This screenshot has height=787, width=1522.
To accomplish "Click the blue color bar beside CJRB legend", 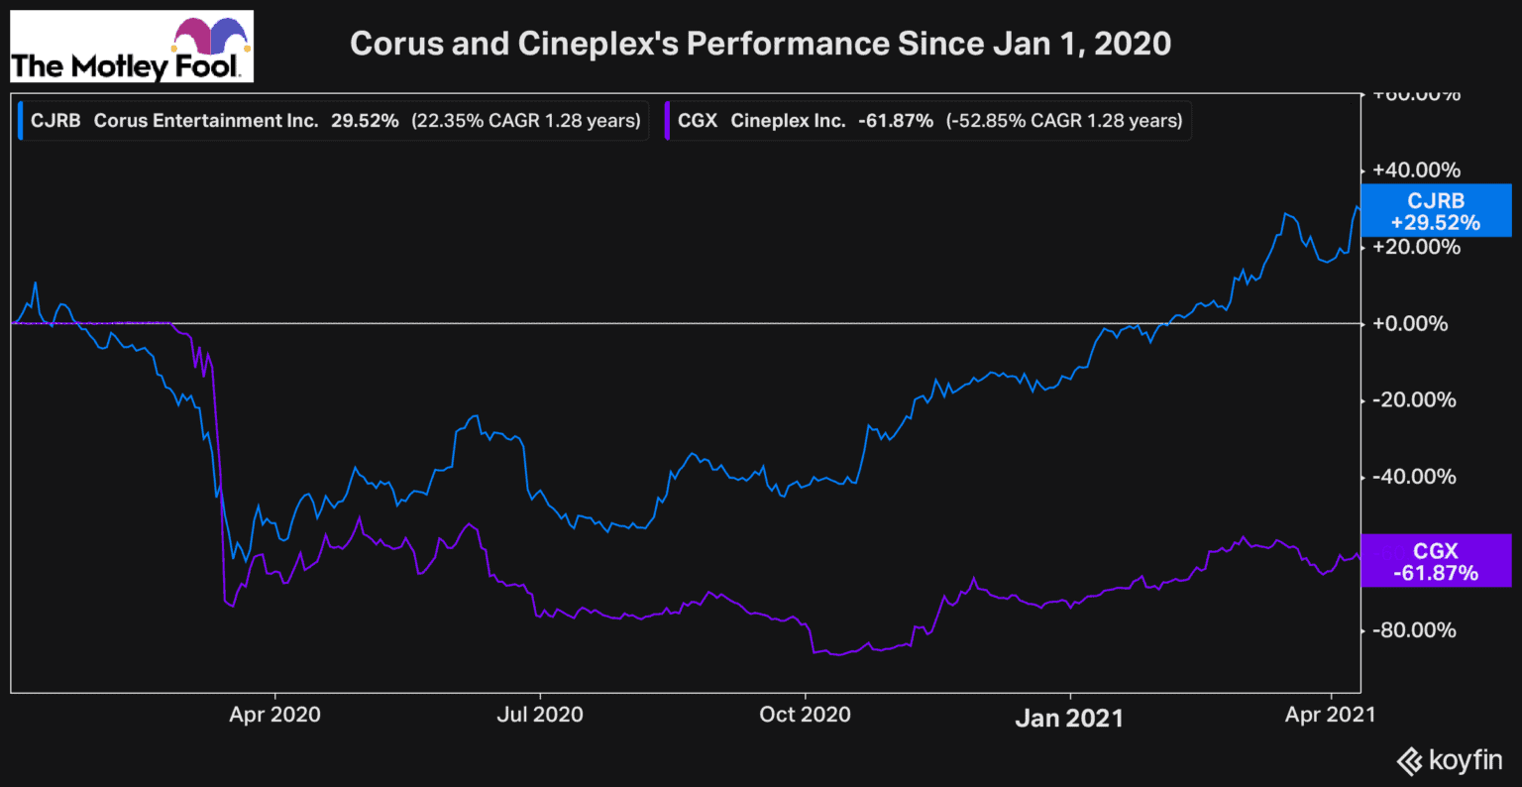I will [21, 121].
